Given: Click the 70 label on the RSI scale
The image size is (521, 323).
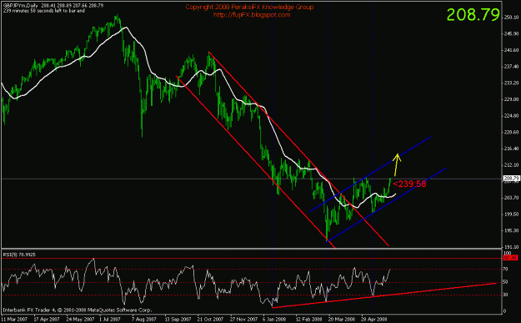Looking at the screenshot, I should [x=506, y=269].
